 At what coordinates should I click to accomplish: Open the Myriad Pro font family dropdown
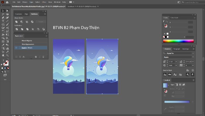click(193, 53)
